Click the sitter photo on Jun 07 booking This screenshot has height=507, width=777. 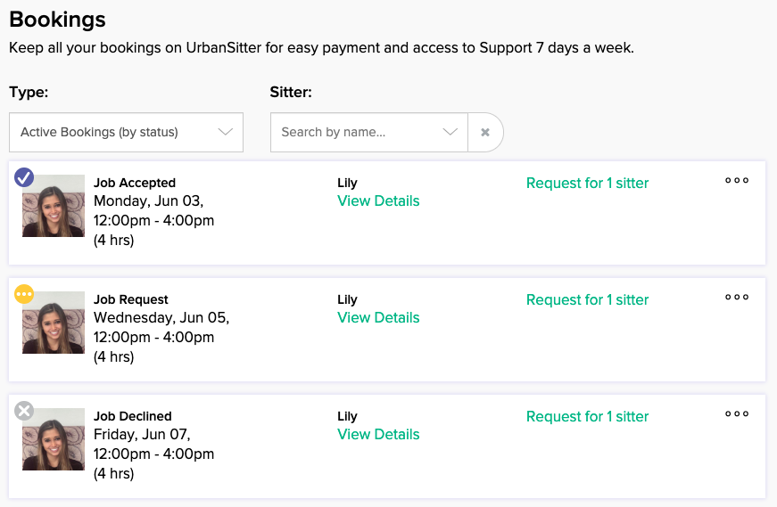(54, 439)
